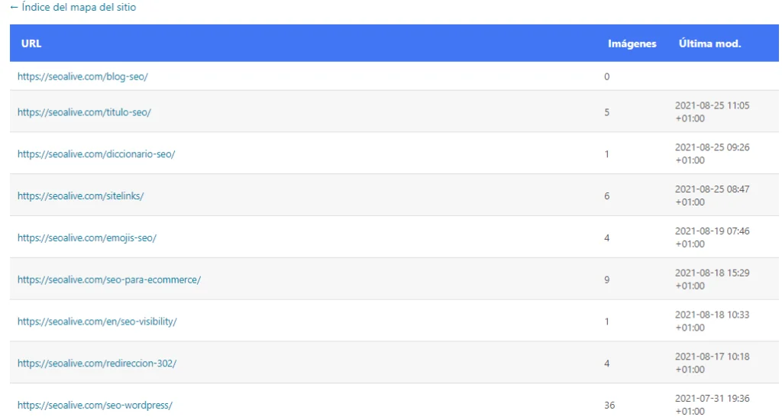Open the seo-para-ecommerce URL link
782x420 pixels.
point(109,279)
